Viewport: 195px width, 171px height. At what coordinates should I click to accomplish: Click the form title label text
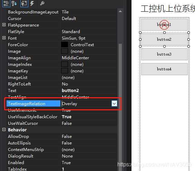pos(168,9)
